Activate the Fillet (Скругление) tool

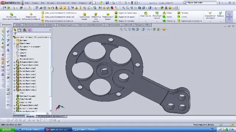146,13
